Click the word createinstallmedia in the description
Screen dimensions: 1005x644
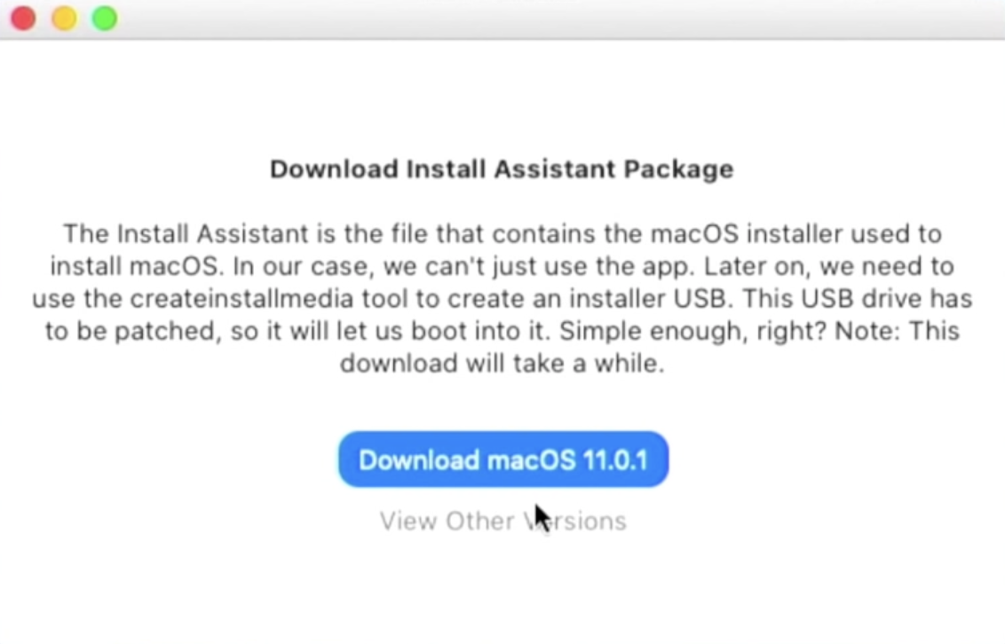[x=241, y=299]
